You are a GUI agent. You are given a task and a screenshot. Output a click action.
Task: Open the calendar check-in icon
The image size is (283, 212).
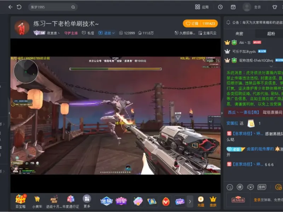[x=233, y=7]
